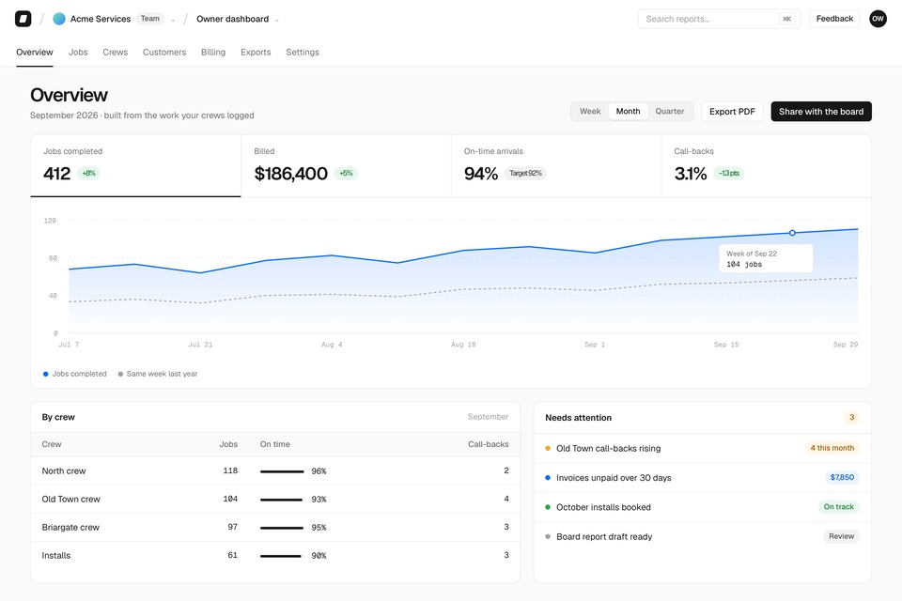
Task: Toggle the Jobs completed legend series
Action: click(75, 374)
